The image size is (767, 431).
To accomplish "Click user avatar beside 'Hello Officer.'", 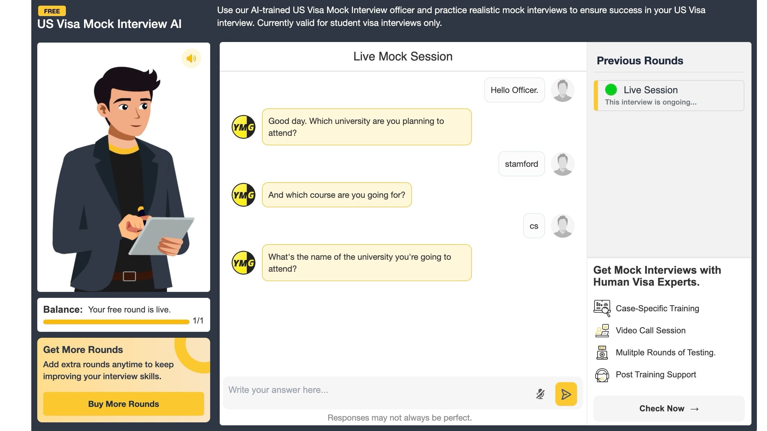I will [x=562, y=90].
